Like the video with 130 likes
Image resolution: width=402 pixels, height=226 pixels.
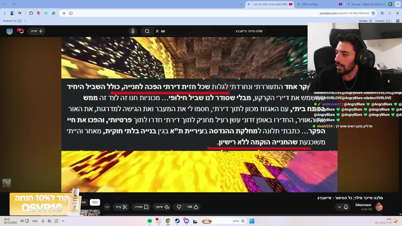click(193, 207)
